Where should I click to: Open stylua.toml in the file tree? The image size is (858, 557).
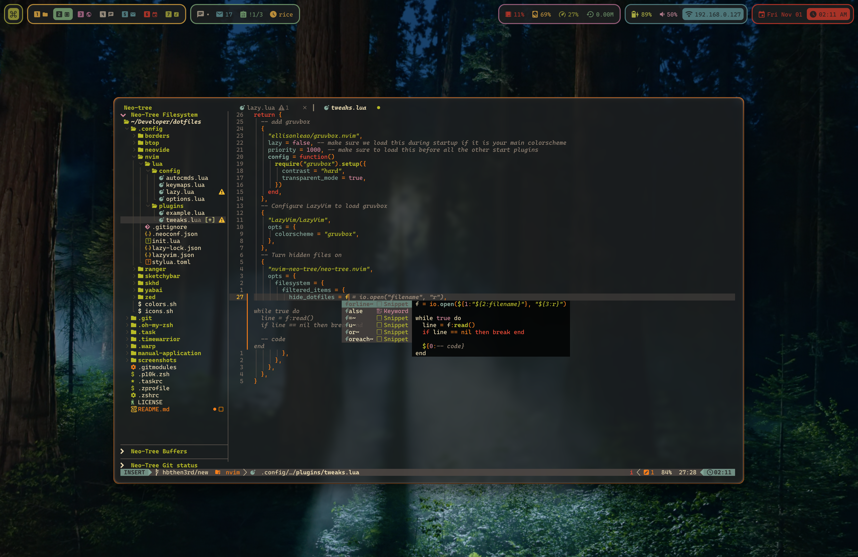tap(168, 262)
